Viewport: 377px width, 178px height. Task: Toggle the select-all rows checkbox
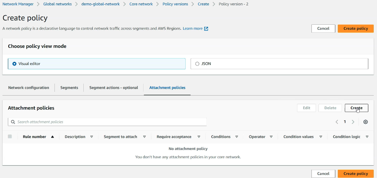10,136
